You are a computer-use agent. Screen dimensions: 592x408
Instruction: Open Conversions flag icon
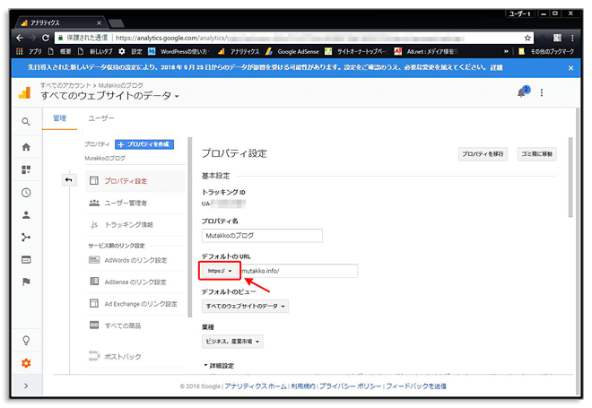(x=26, y=282)
